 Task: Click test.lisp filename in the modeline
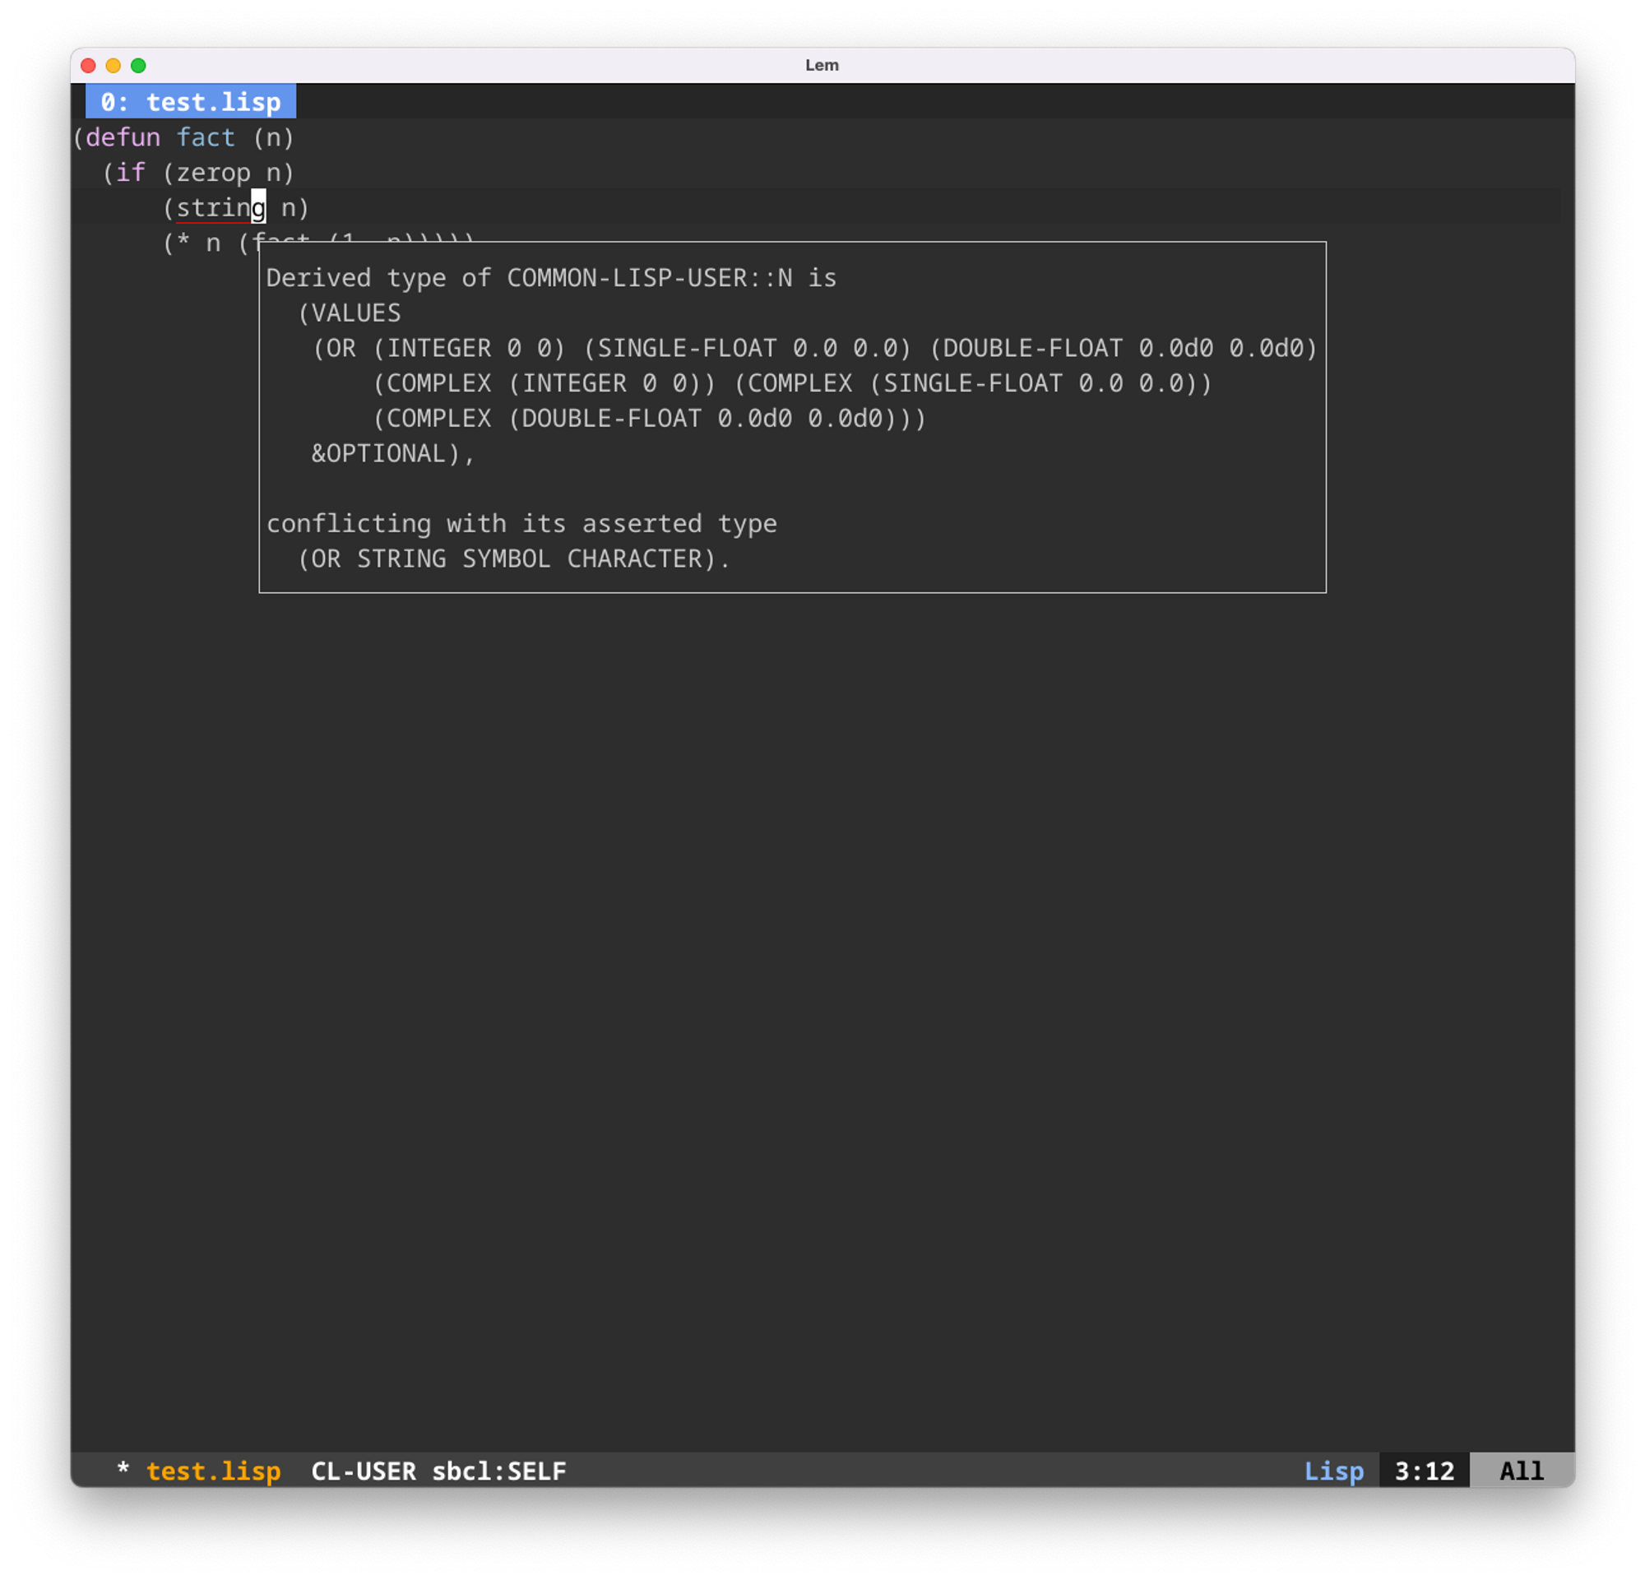point(213,1471)
